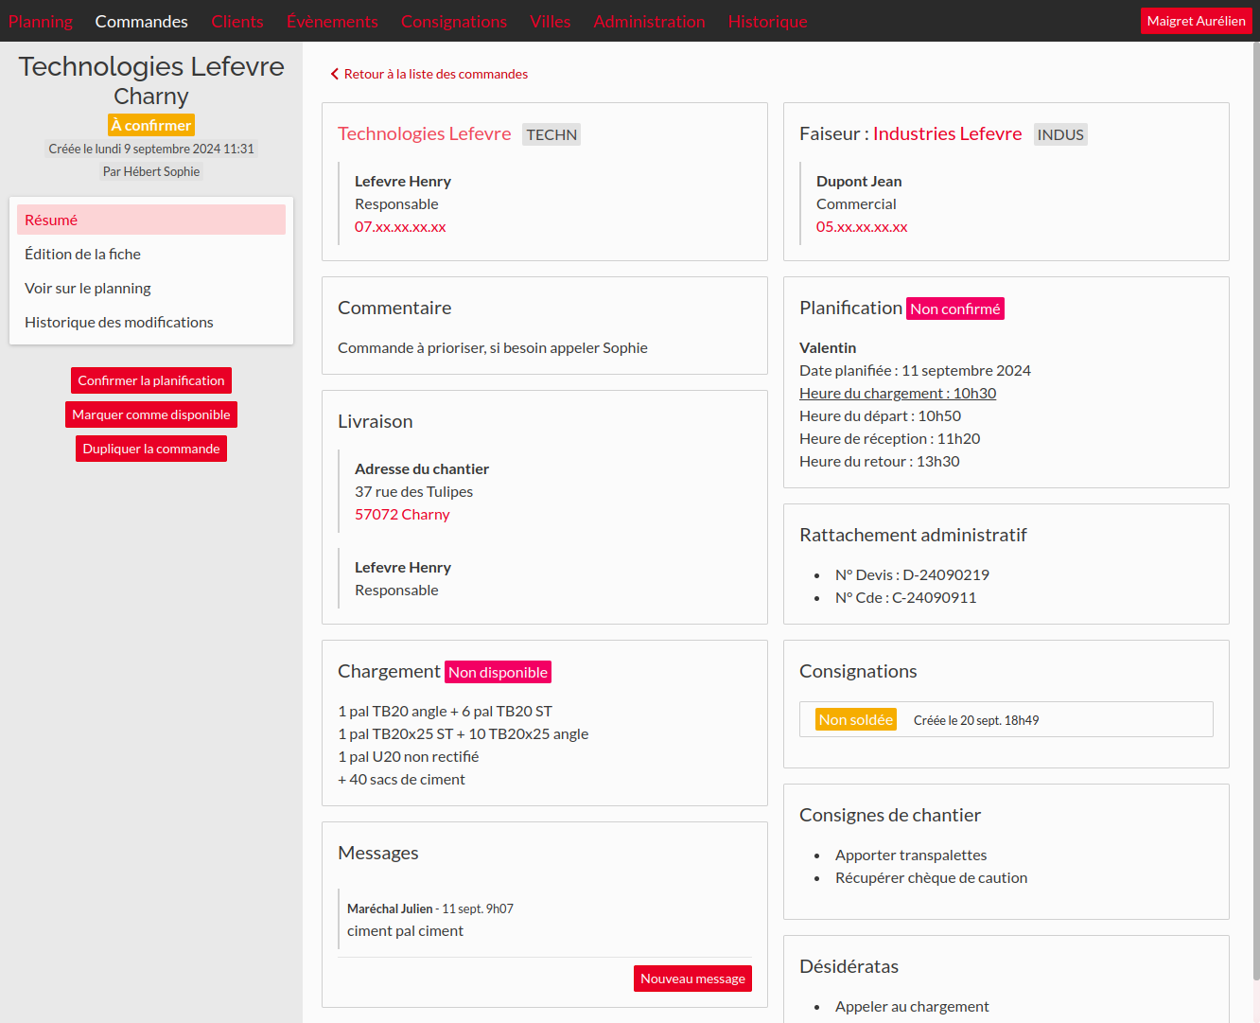This screenshot has width=1260, height=1023.
Task: Open Voir sur le planning
Action: (88, 288)
